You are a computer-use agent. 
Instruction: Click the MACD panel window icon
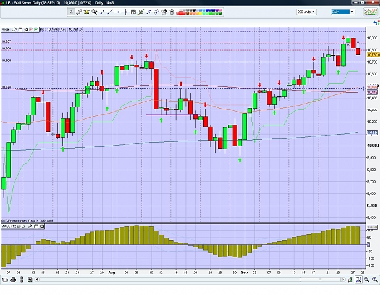(36, 226)
